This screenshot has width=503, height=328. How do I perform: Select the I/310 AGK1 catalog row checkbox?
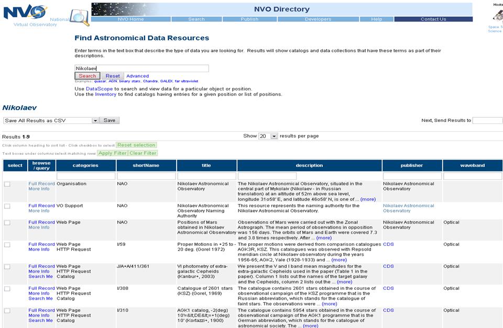click(x=7, y=311)
